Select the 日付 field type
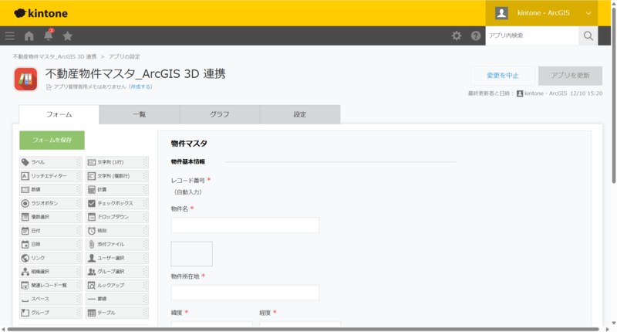The image size is (617, 332). click(51, 231)
